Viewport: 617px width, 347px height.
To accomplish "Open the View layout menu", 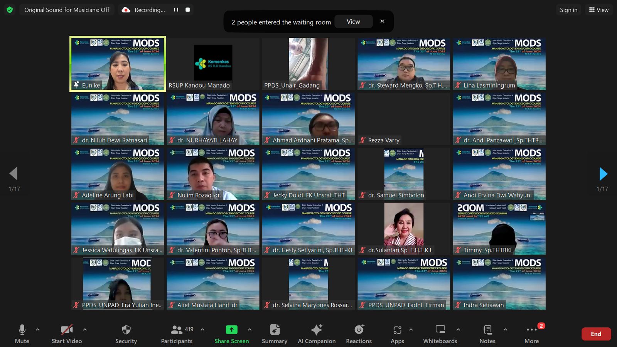I will (x=598, y=10).
